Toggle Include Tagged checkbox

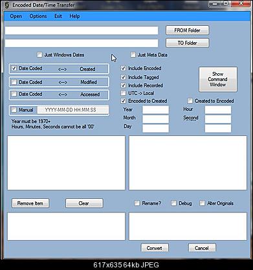point(123,77)
